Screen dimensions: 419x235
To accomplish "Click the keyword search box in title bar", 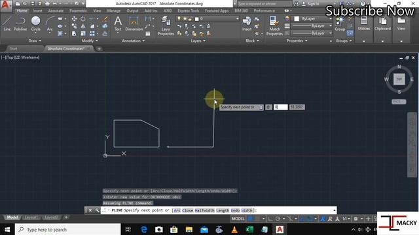I will [264, 4].
